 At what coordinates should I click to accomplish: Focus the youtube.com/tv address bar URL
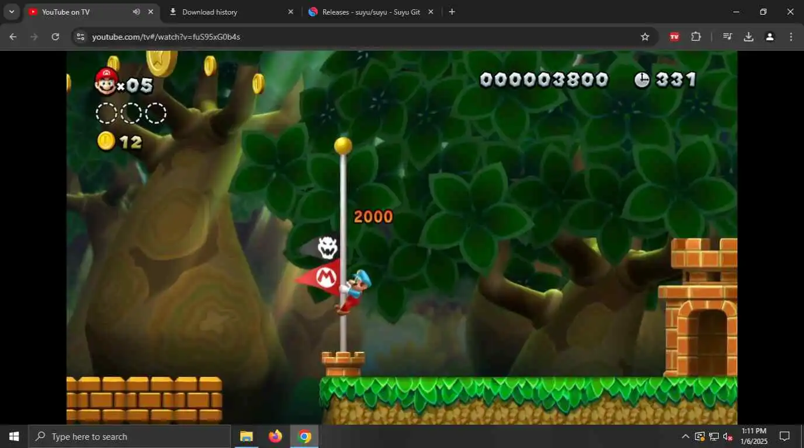coord(166,37)
